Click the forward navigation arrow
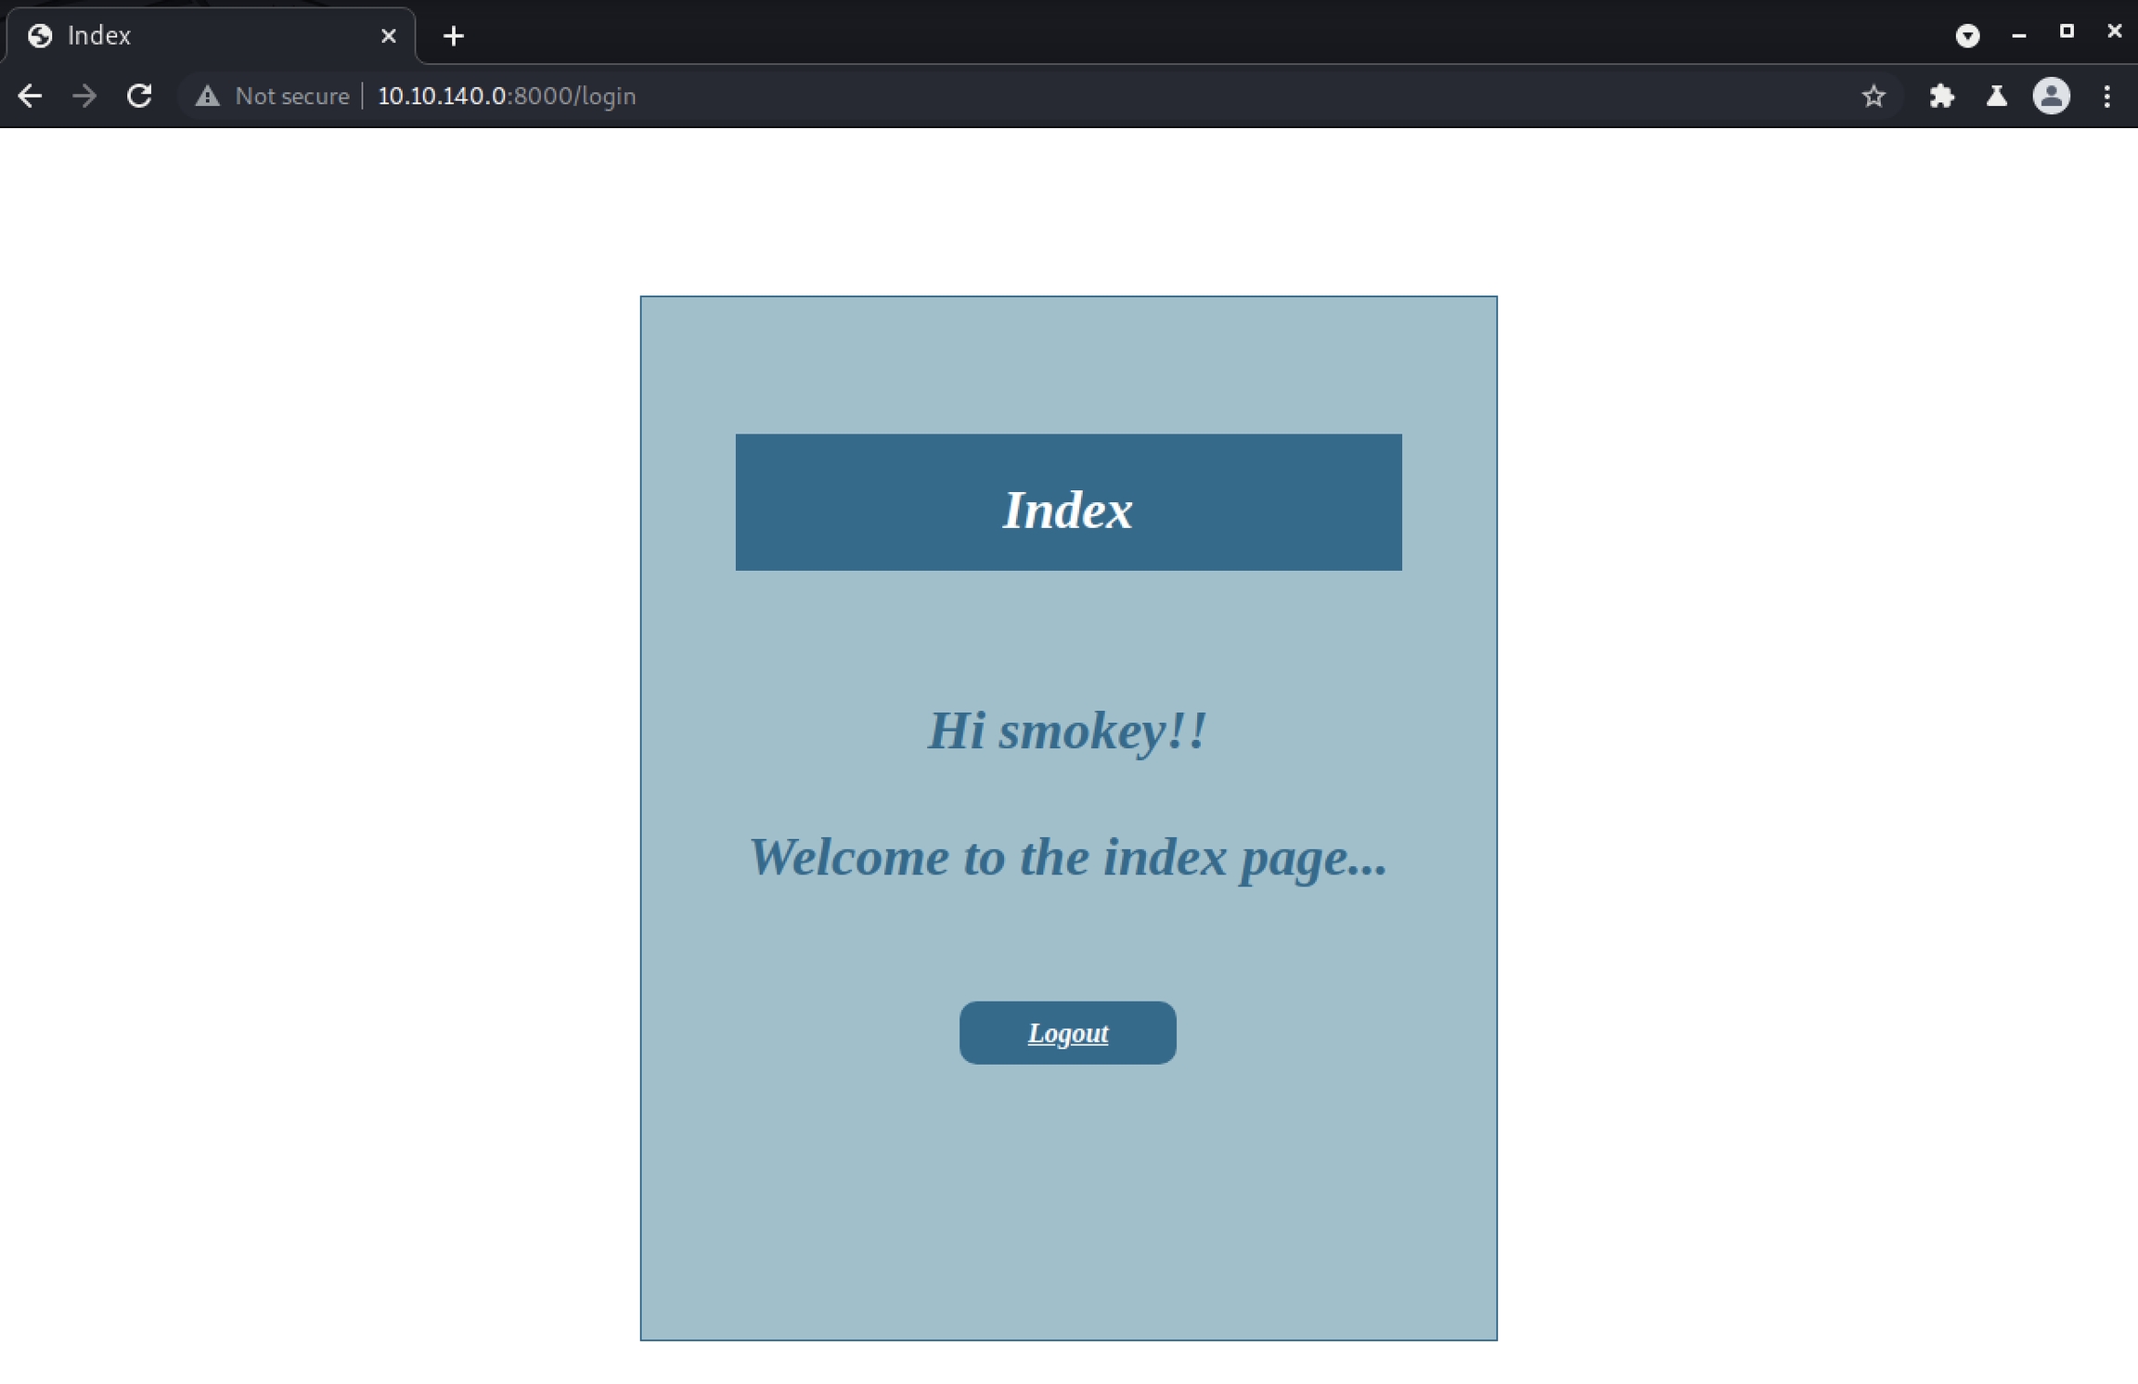Viewport: 2138px width, 1384px height. (84, 96)
